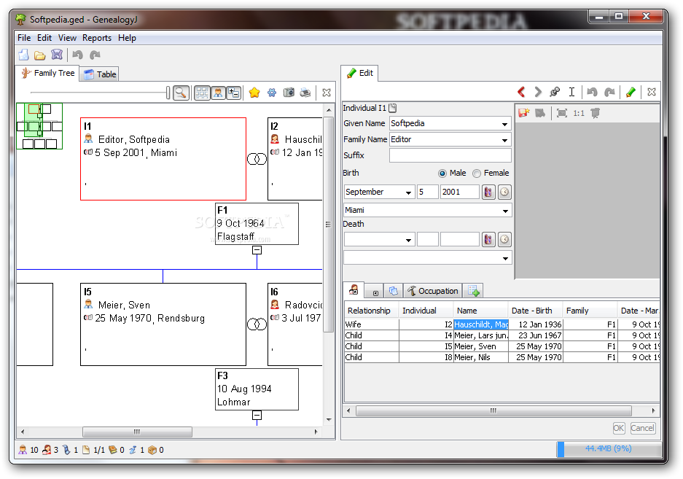
Task: Click the Cancel button
Action: coord(642,428)
